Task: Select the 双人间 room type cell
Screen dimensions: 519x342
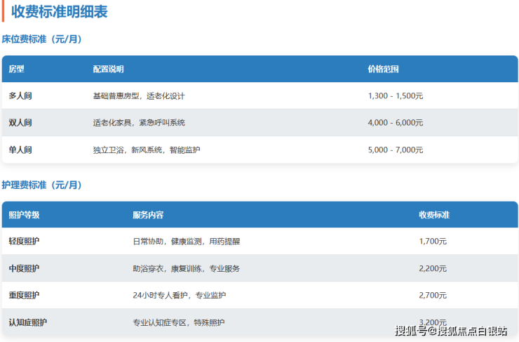Action: coord(20,123)
